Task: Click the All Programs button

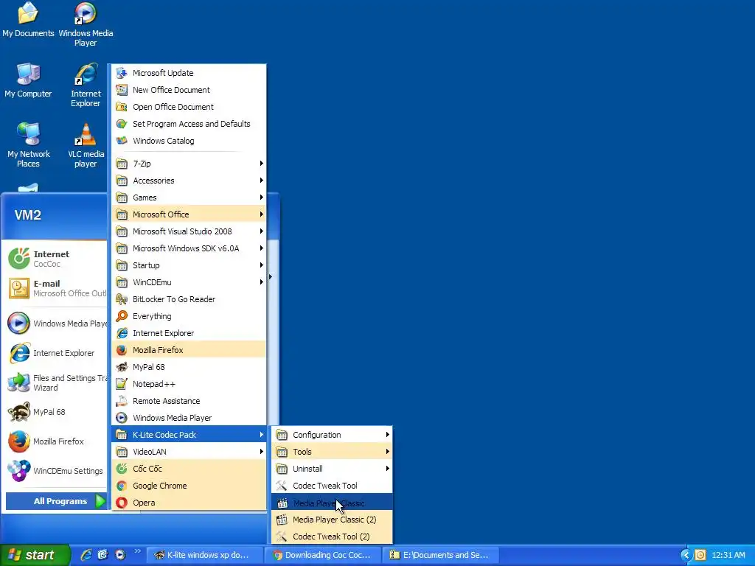Action: click(x=56, y=501)
